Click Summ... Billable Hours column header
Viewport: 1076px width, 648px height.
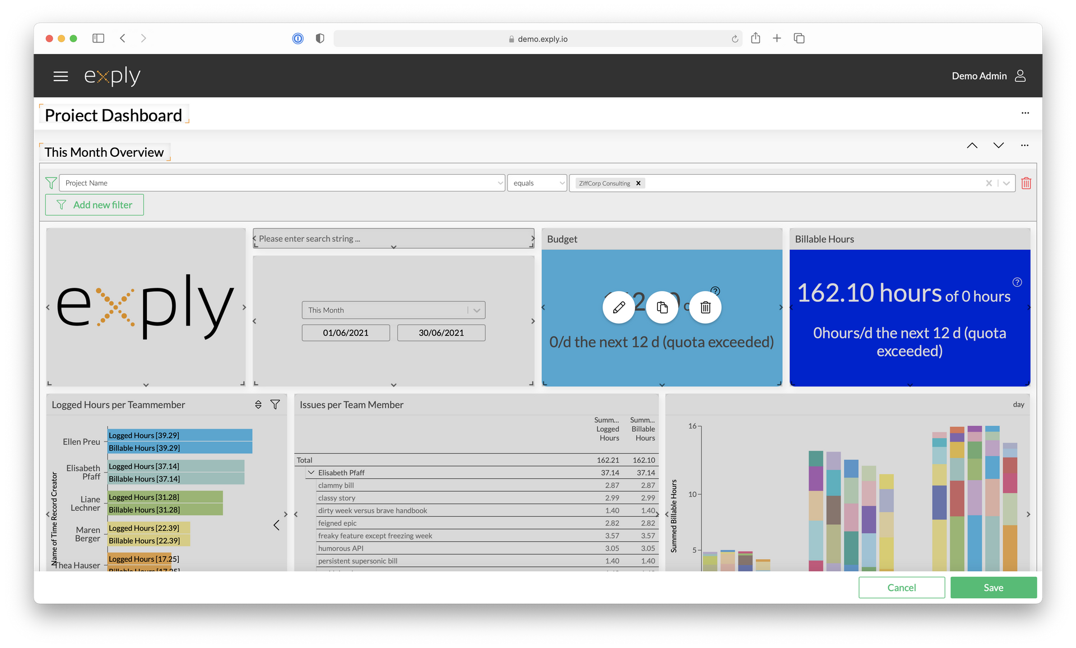642,429
